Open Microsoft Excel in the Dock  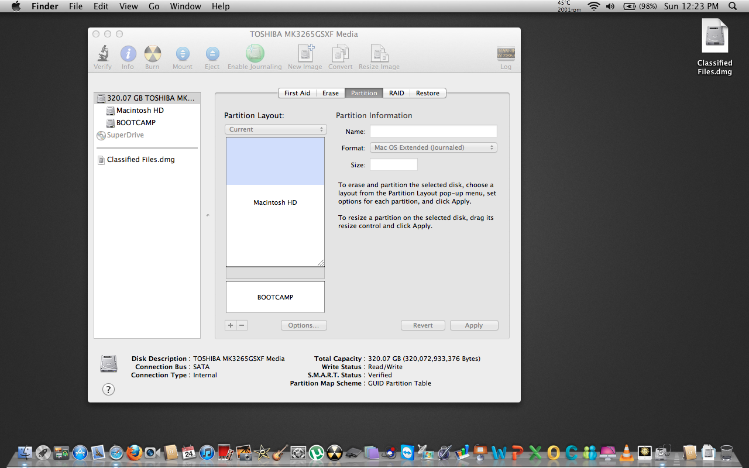pos(535,452)
